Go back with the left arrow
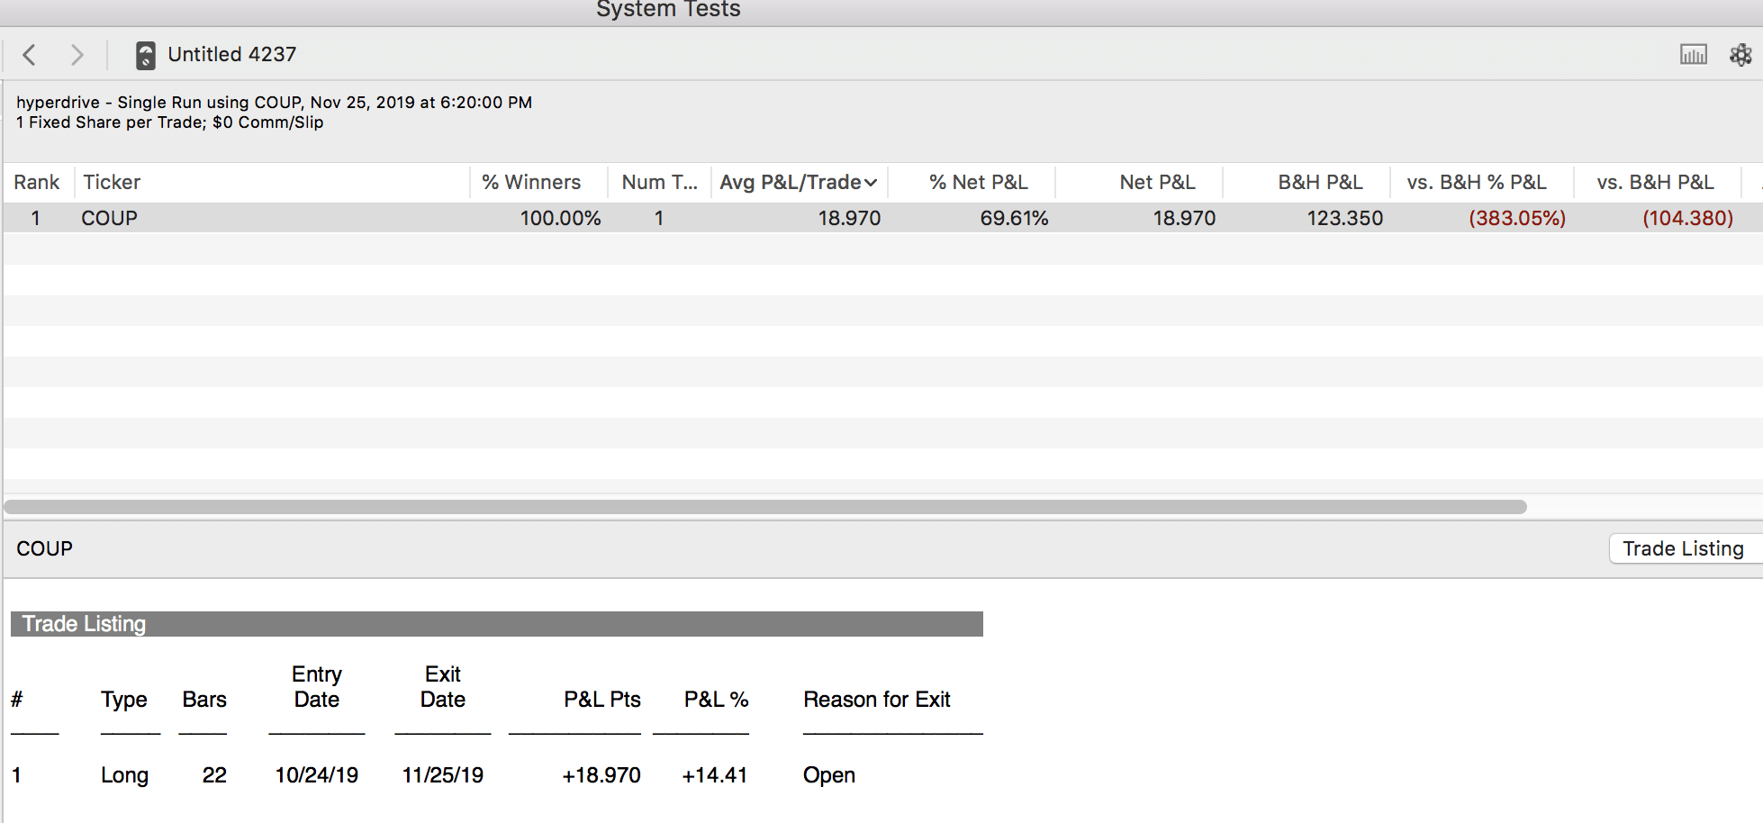The height and width of the screenshot is (823, 1763). click(x=30, y=55)
